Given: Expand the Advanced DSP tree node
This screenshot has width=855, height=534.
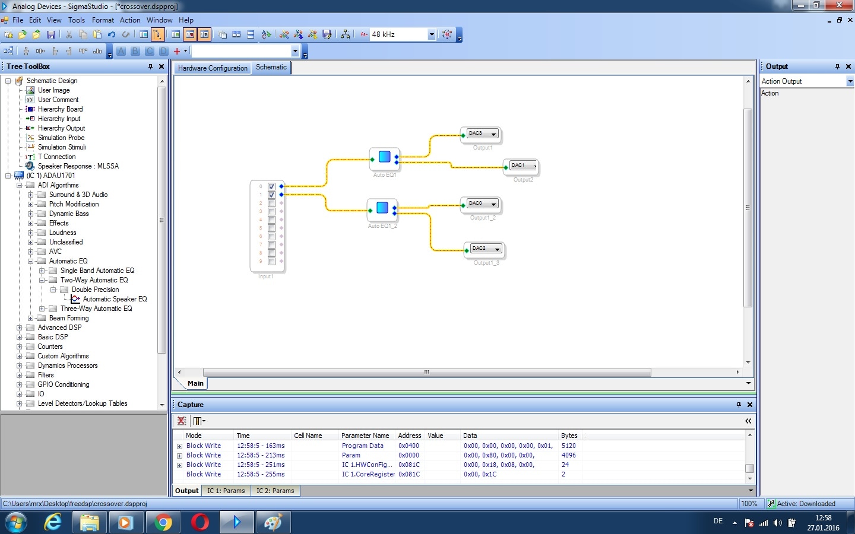Looking at the screenshot, I should [20, 328].
